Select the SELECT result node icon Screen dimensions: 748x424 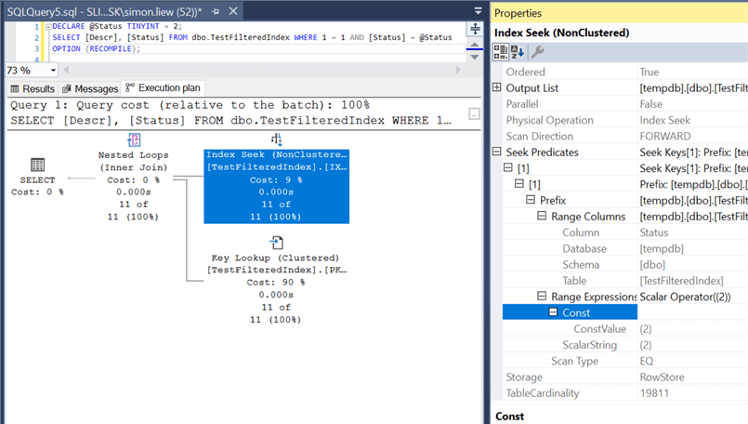click(37, 165)
